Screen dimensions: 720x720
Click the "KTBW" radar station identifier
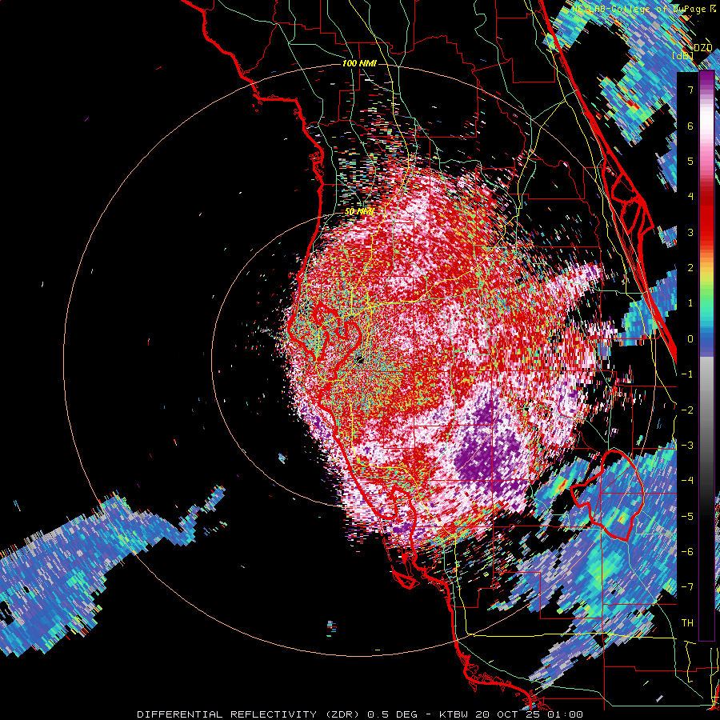click(x=454, y=714)
